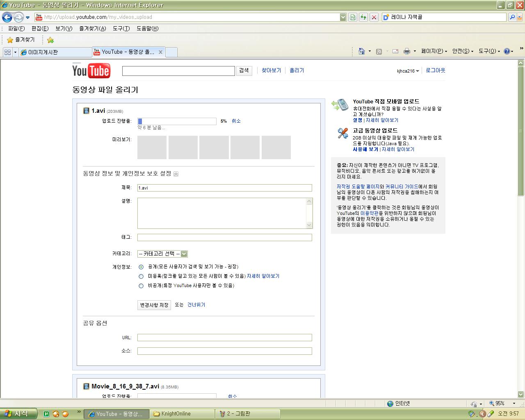Screen dimensions: 525x420
Task: Cancel the 1.avi upload via 취소
Action: pyautogui.click(x=236, y=121)
